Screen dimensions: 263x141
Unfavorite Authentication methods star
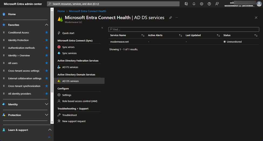coord(47,48)
